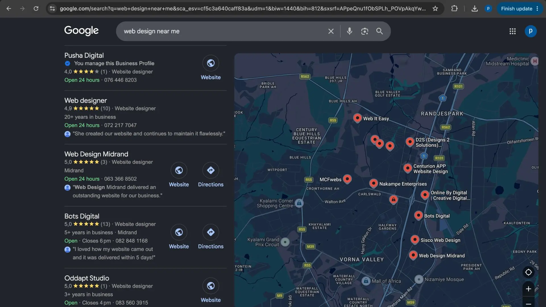Open the browser extensions puzzle icon
546x307 pixels.
454,9
